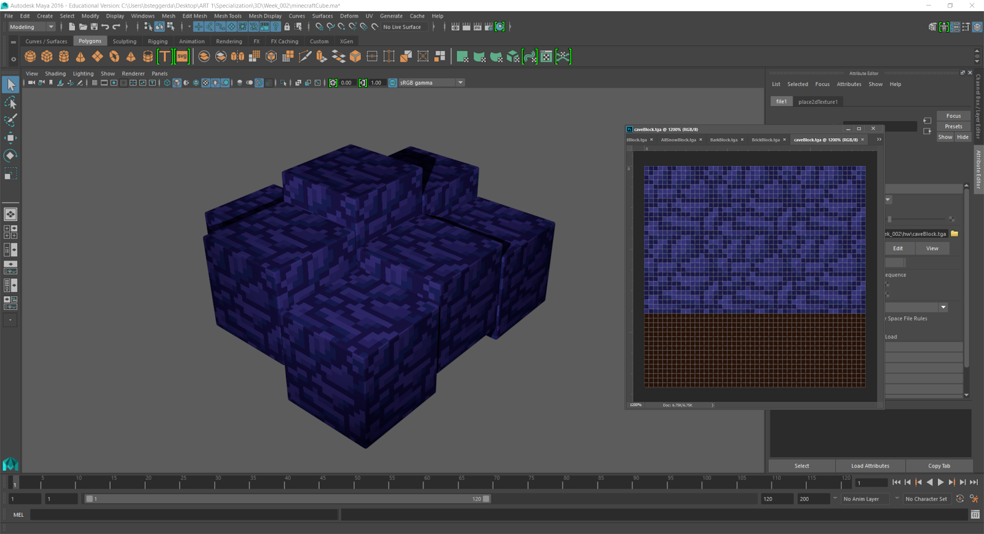Select the place2dTexture1 attribute tab
This screenshot has width=984, height=534.
(818, 101)
